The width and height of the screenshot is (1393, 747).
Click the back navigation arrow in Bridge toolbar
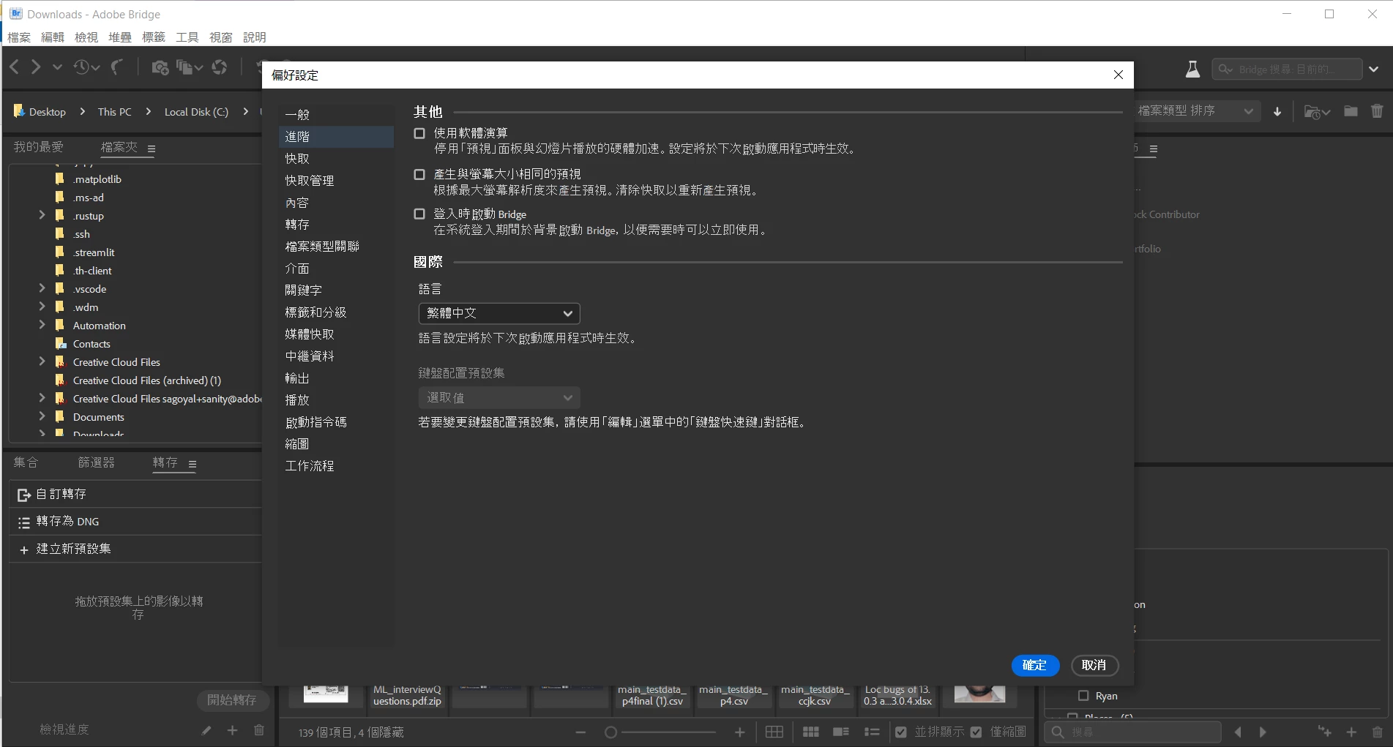click(x=15, y=67)
